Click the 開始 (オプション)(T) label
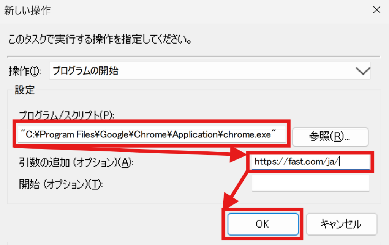Screen dimensions: 389x245 [x=61, y=184]
